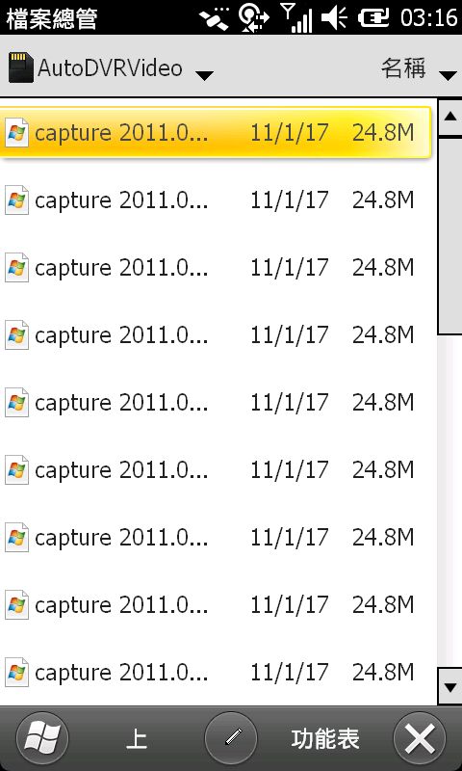The width and height of the screenshot is (462, 771).
Task: Tap the battery charging status icon
Action: 373,18
